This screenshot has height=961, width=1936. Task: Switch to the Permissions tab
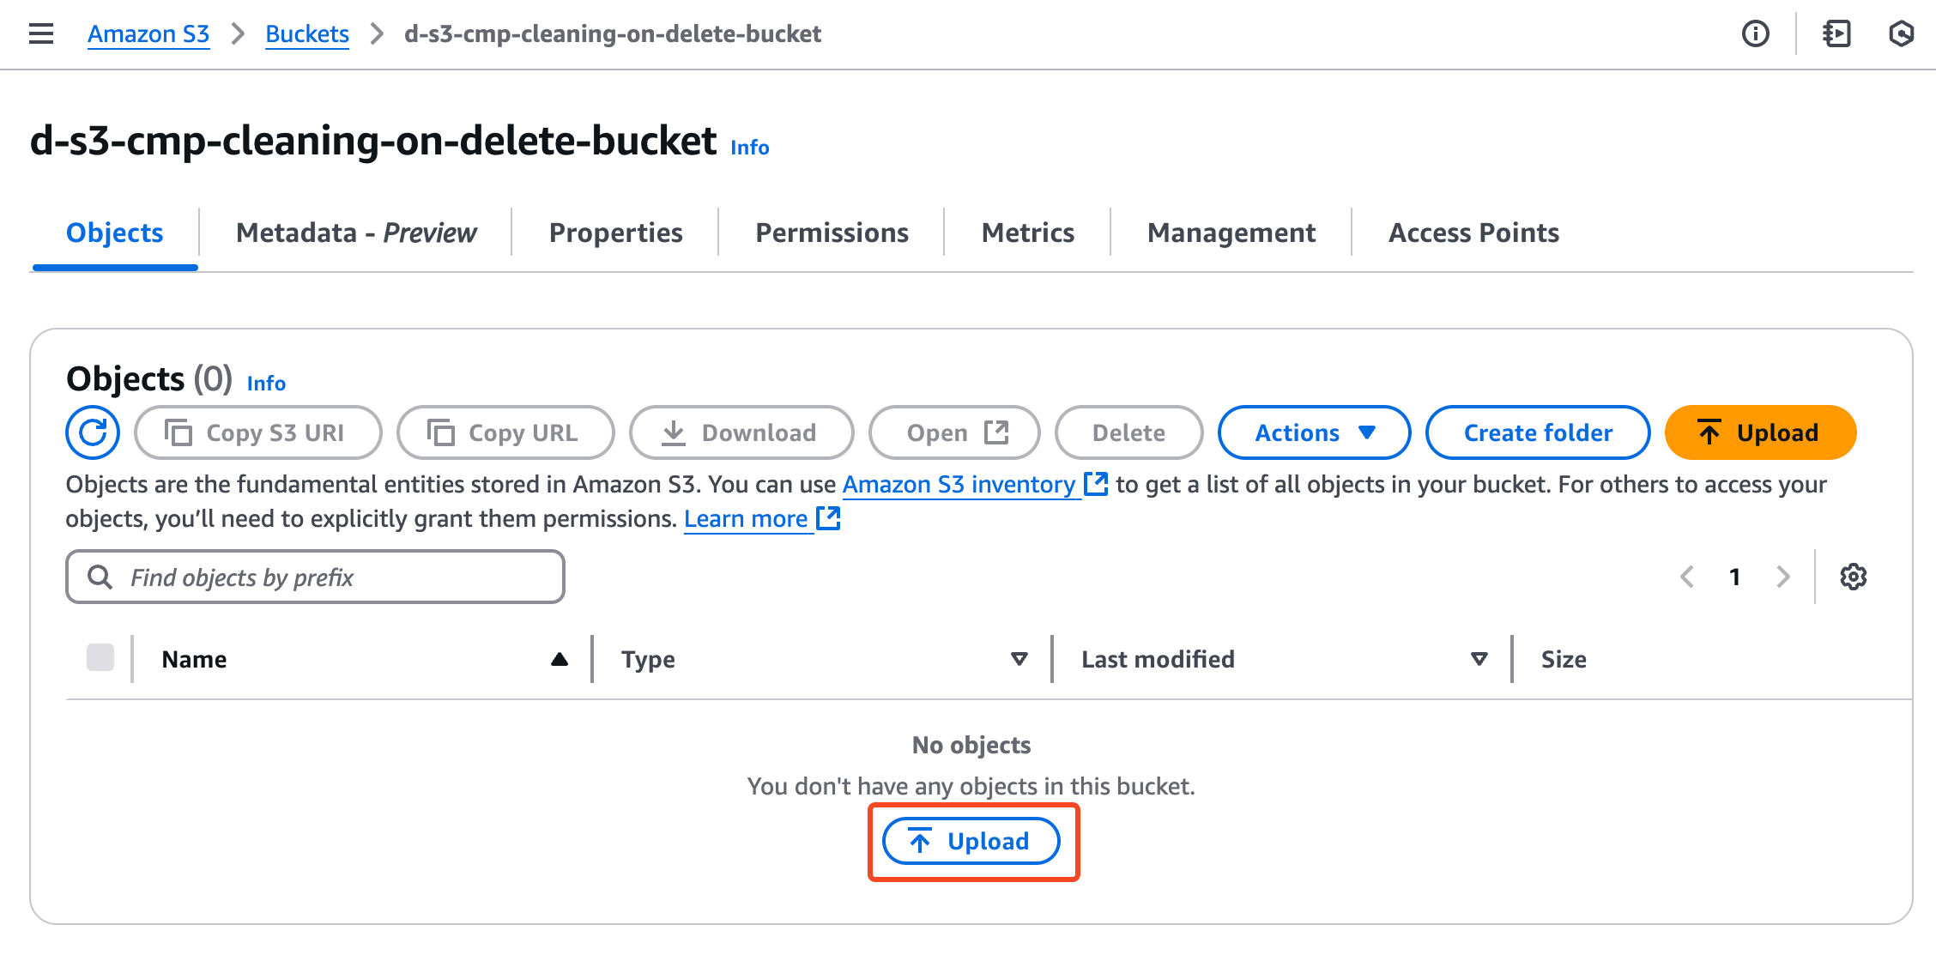pos(832,233)
